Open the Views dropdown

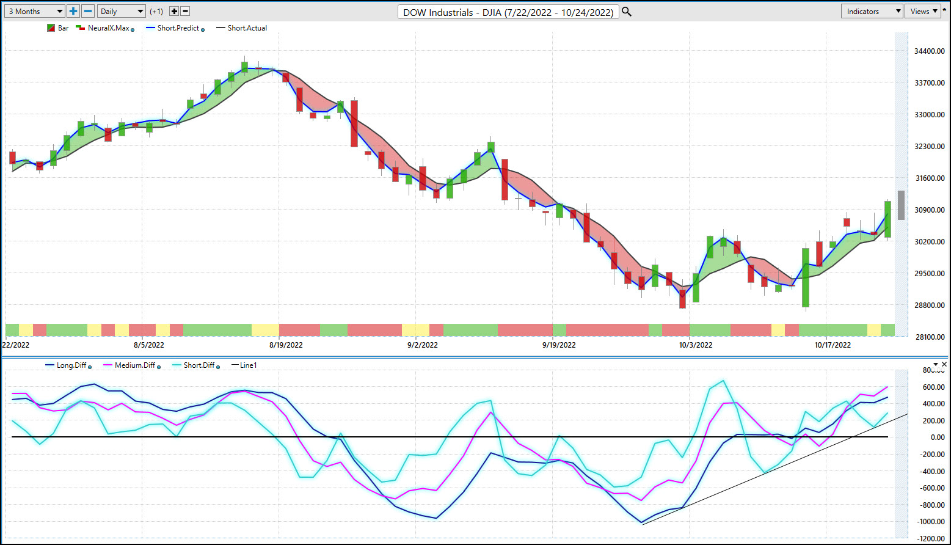[x=924, y=11]
